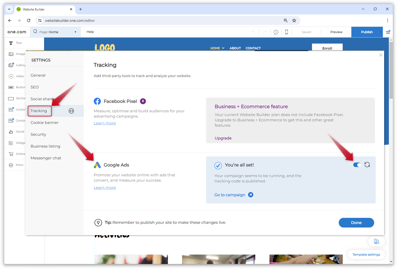Click the Widgets sidebar icon
The image size is (397, 269).
(x=11, y=143)
